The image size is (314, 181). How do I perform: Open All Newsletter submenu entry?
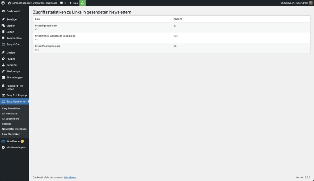pyautogui.click(x=10, y=114)
